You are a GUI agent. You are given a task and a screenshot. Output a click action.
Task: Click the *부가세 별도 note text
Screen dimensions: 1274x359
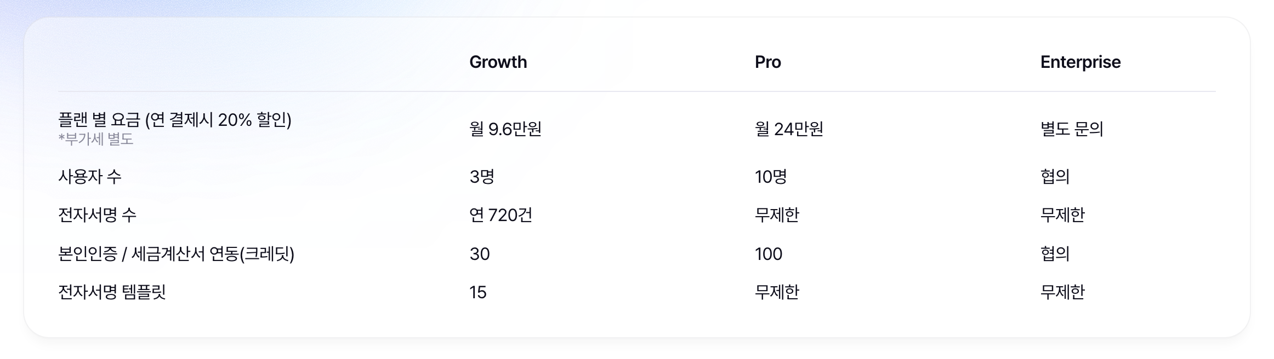[96, 140]
